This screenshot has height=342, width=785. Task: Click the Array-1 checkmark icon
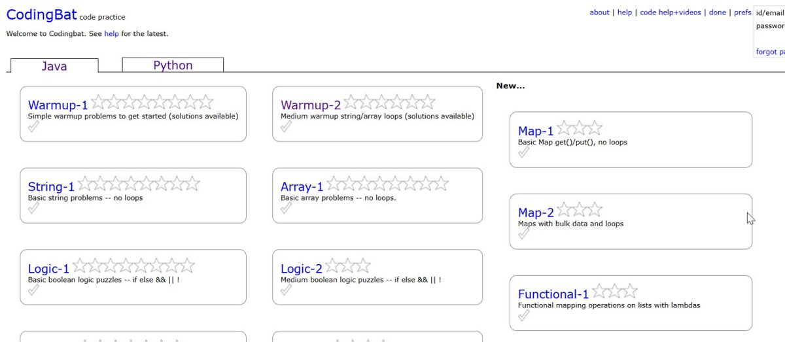pos(286,208)
